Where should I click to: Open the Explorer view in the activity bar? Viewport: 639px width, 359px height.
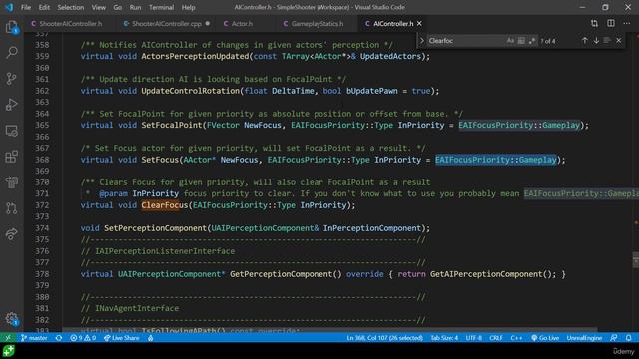pyautogui.click(x=12, y=27)
